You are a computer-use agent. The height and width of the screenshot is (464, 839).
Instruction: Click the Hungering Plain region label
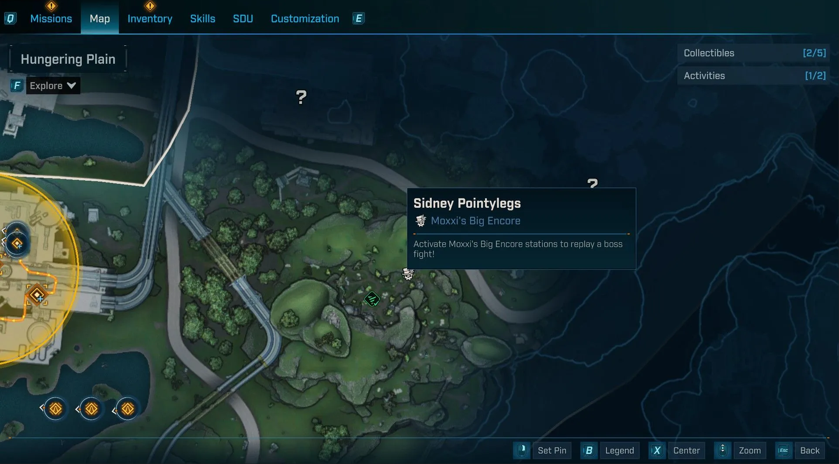[68, 59]
